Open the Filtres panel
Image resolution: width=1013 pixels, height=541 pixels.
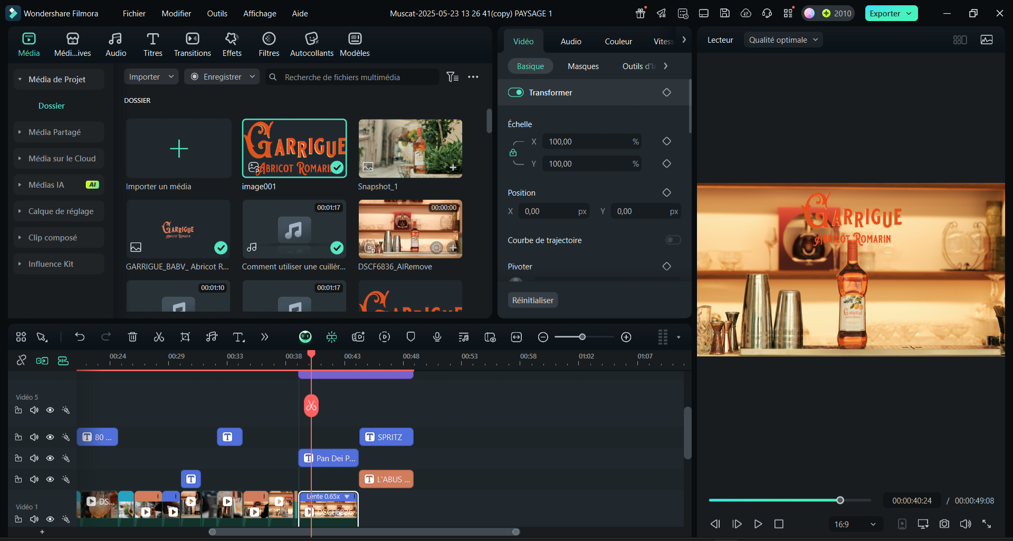[x=269, y=44]
